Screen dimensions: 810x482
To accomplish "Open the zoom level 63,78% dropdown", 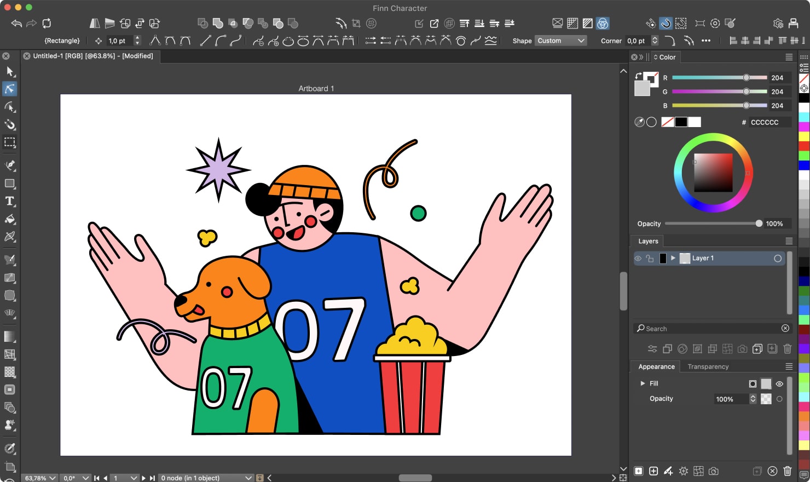I will click(x=41, y=478).
